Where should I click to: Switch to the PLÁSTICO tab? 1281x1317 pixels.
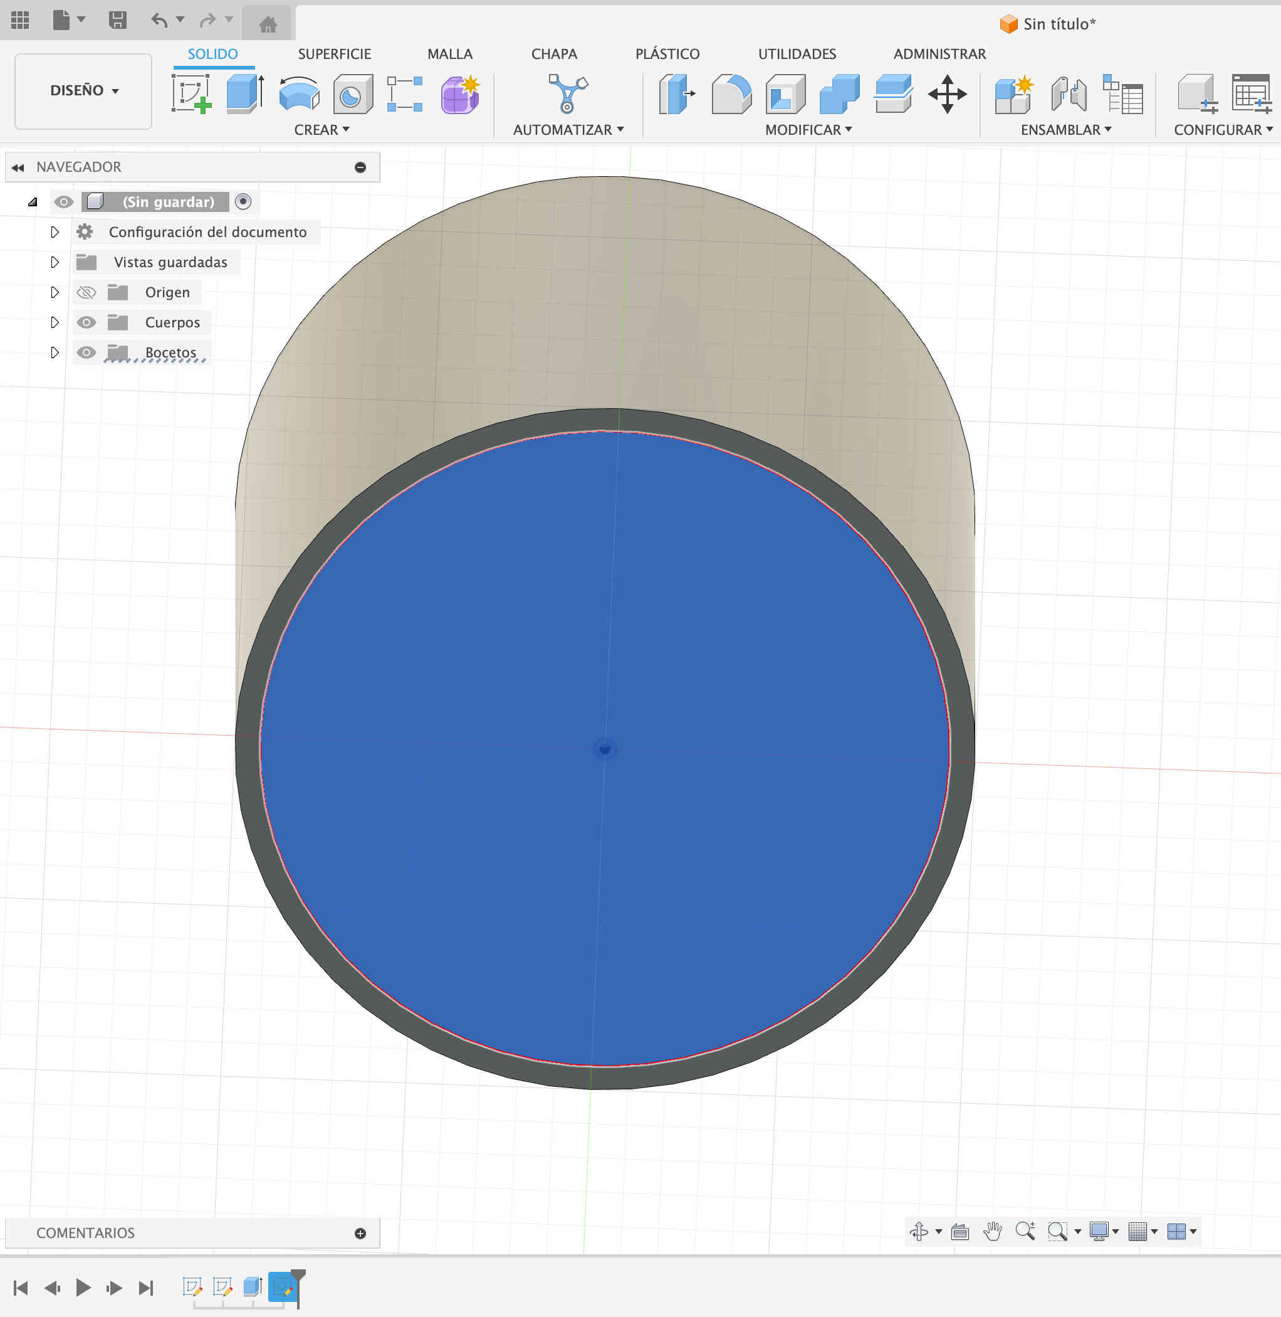pyautogui.click(x=667, y=54)
